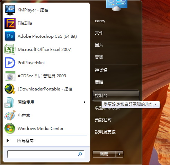Click the Excel 2007 icon

(10, 49)
